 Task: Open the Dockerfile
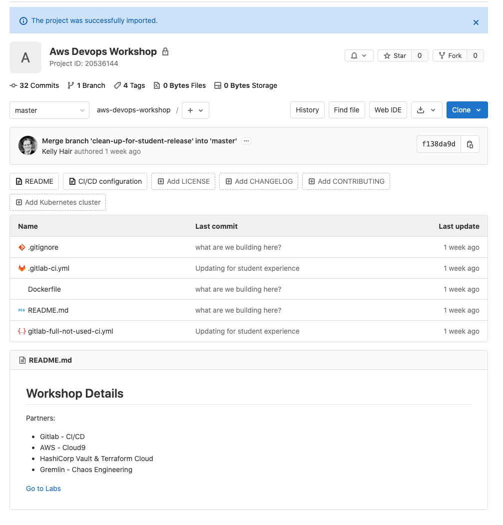pyautogui.click(x=44, y=289)
